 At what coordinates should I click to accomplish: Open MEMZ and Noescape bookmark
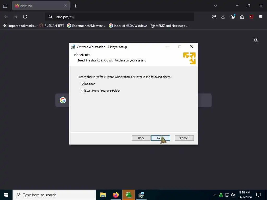pyautogui.click(x=169, y=26)
